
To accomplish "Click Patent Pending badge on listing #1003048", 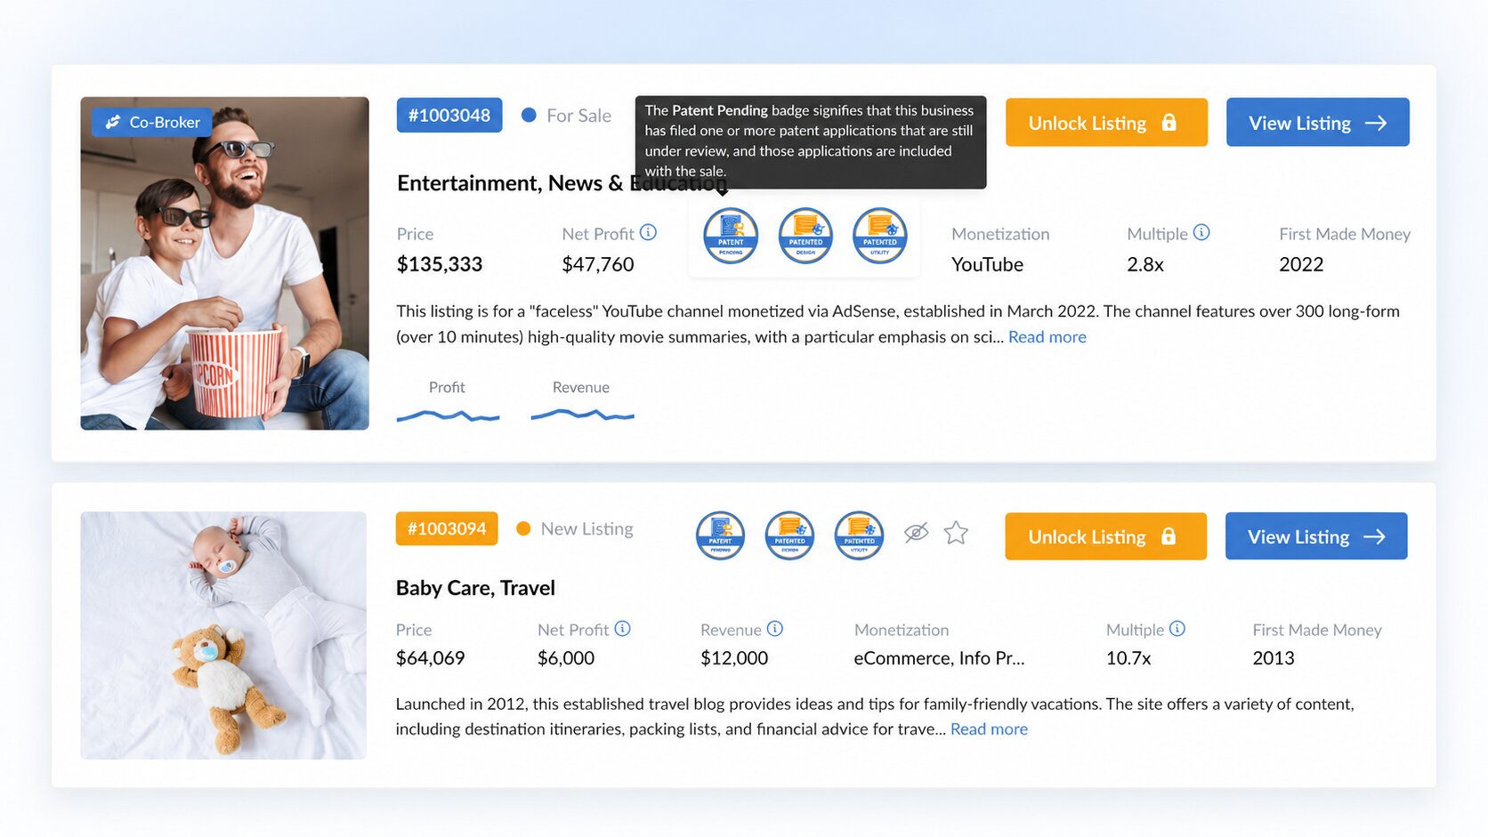I will [x=731, y=236].
